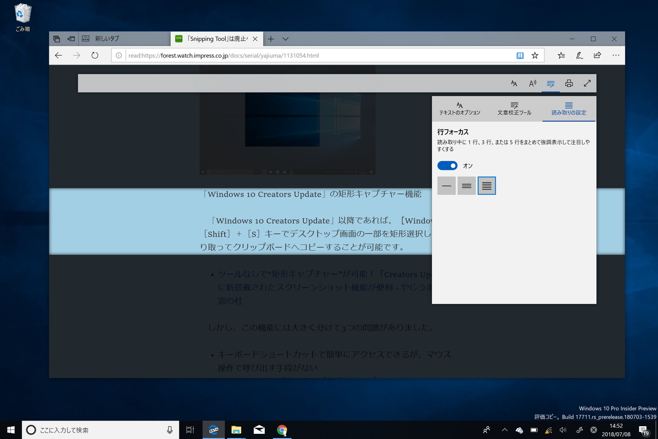This screenshot has width=658, height=439.
Task: Add this page to favorites
Action: 535,55
